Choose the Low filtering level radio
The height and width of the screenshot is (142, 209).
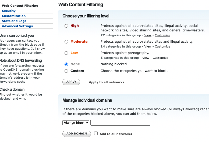pos(66,53)
